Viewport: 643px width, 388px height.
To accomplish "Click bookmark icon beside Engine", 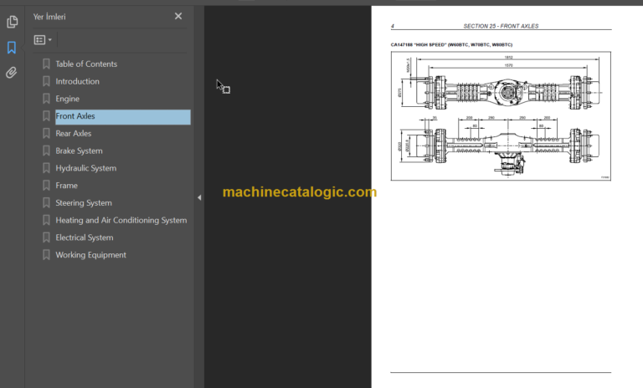I will [x=46, y=99].
